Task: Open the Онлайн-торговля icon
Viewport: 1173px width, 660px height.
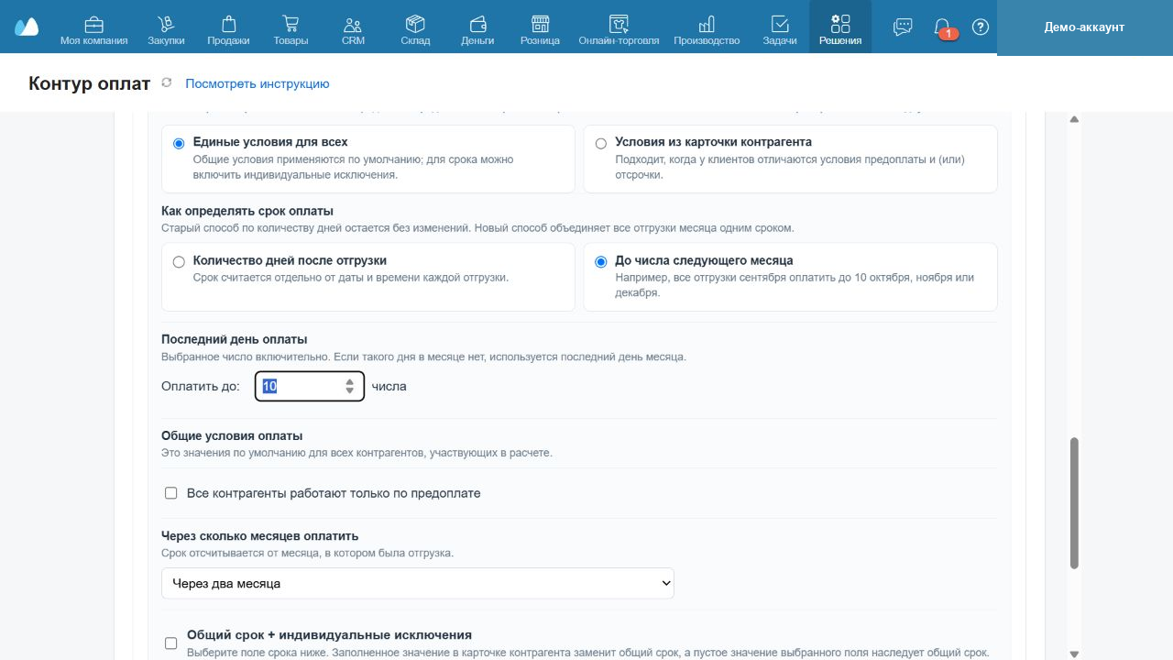Action: 619,24
